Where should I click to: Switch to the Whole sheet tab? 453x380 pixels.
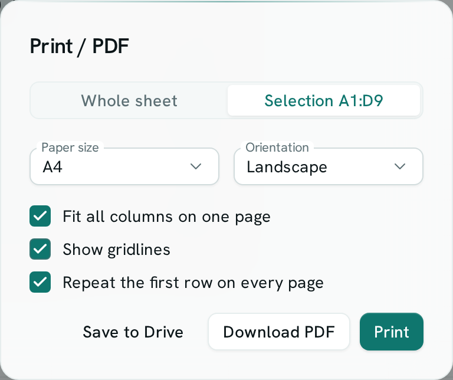coord(129,100)
